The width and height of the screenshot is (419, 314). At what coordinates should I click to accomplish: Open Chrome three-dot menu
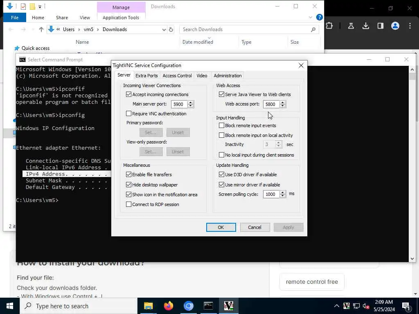(410, 26)
